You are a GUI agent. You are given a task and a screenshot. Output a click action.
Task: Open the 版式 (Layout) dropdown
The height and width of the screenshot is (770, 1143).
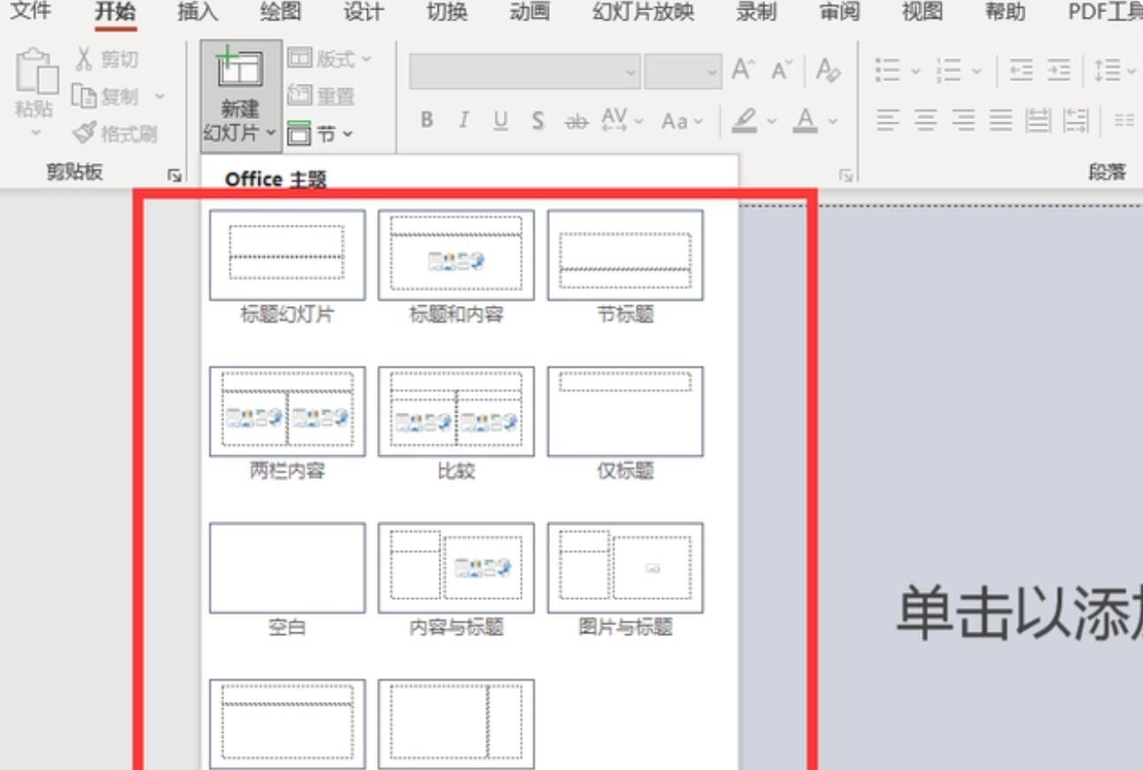tap(327, 59)
